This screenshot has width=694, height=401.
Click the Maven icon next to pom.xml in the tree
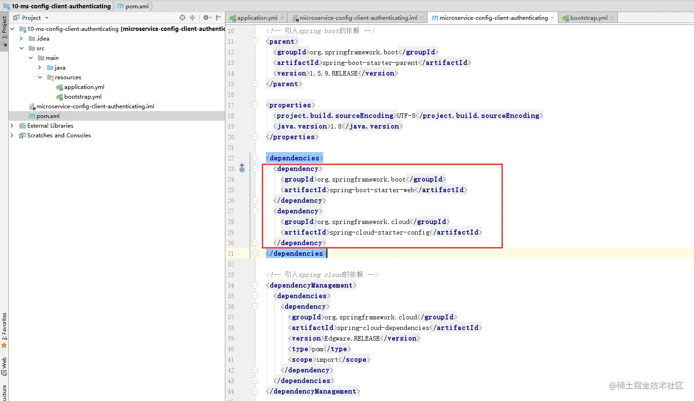pos(32,116)
